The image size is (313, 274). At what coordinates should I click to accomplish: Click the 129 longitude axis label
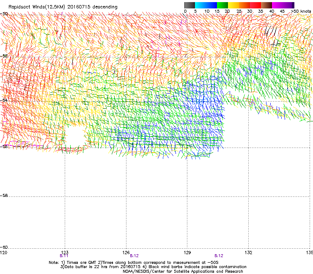[x=187, y=253]
